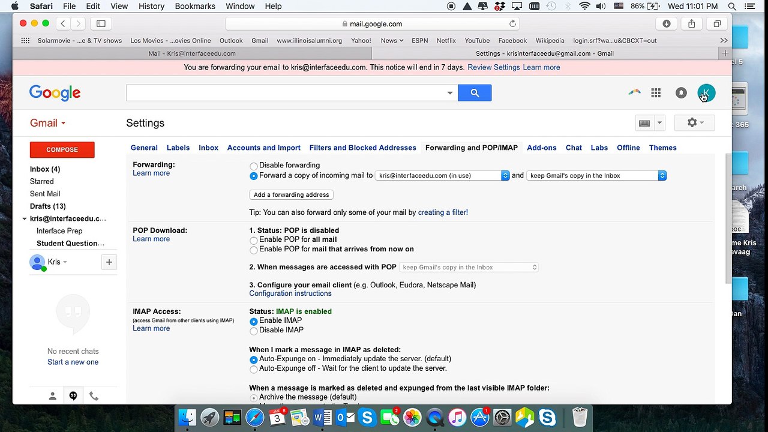Open the POP access action dropdown

pyautogui.click(x=469, y=267)
